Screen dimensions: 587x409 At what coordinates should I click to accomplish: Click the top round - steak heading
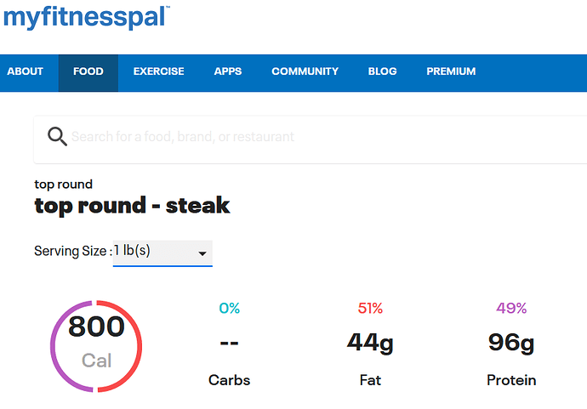(132, 206)
